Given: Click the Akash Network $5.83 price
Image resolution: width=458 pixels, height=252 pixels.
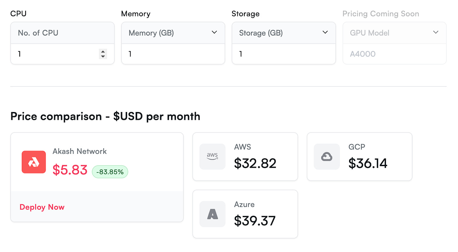Looking at the screenshot, I should click(70, 170).
